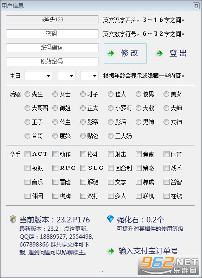Select the 王子 radio button

[x=27, y=122]
